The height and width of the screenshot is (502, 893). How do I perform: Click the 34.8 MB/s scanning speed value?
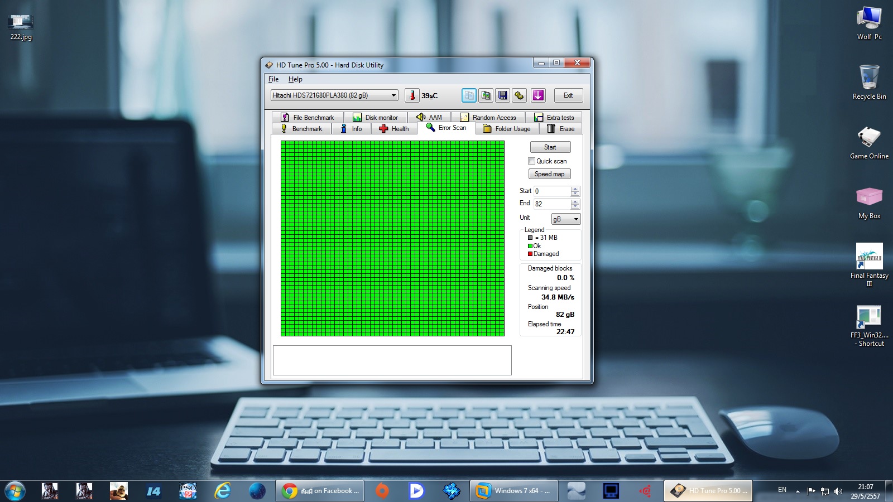(558, 297)
